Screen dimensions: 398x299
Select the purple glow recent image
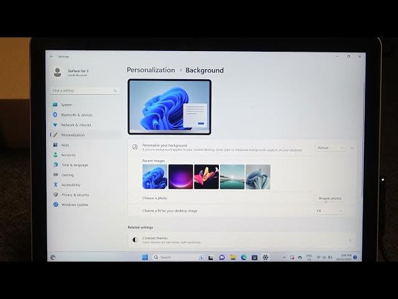pos(181,177)
